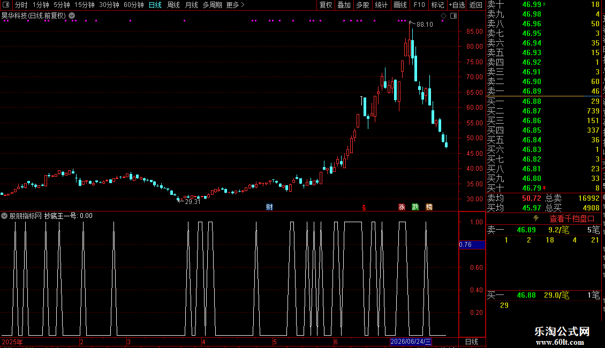This screenshot has height=348, width=605.
Task: Switch to 周线 weekly chart
Action: 173,5
